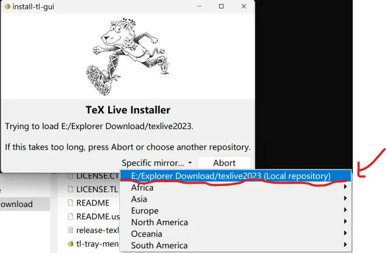Click the submenu arrow next to Oceania
Screen dimensions: 386x253
pos(346,233)
